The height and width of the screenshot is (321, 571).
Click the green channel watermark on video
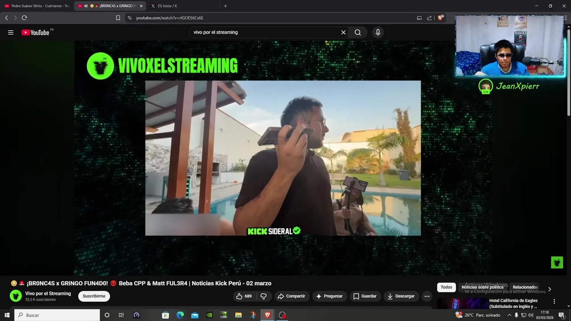pyautogui.click(x=557, y=262)
